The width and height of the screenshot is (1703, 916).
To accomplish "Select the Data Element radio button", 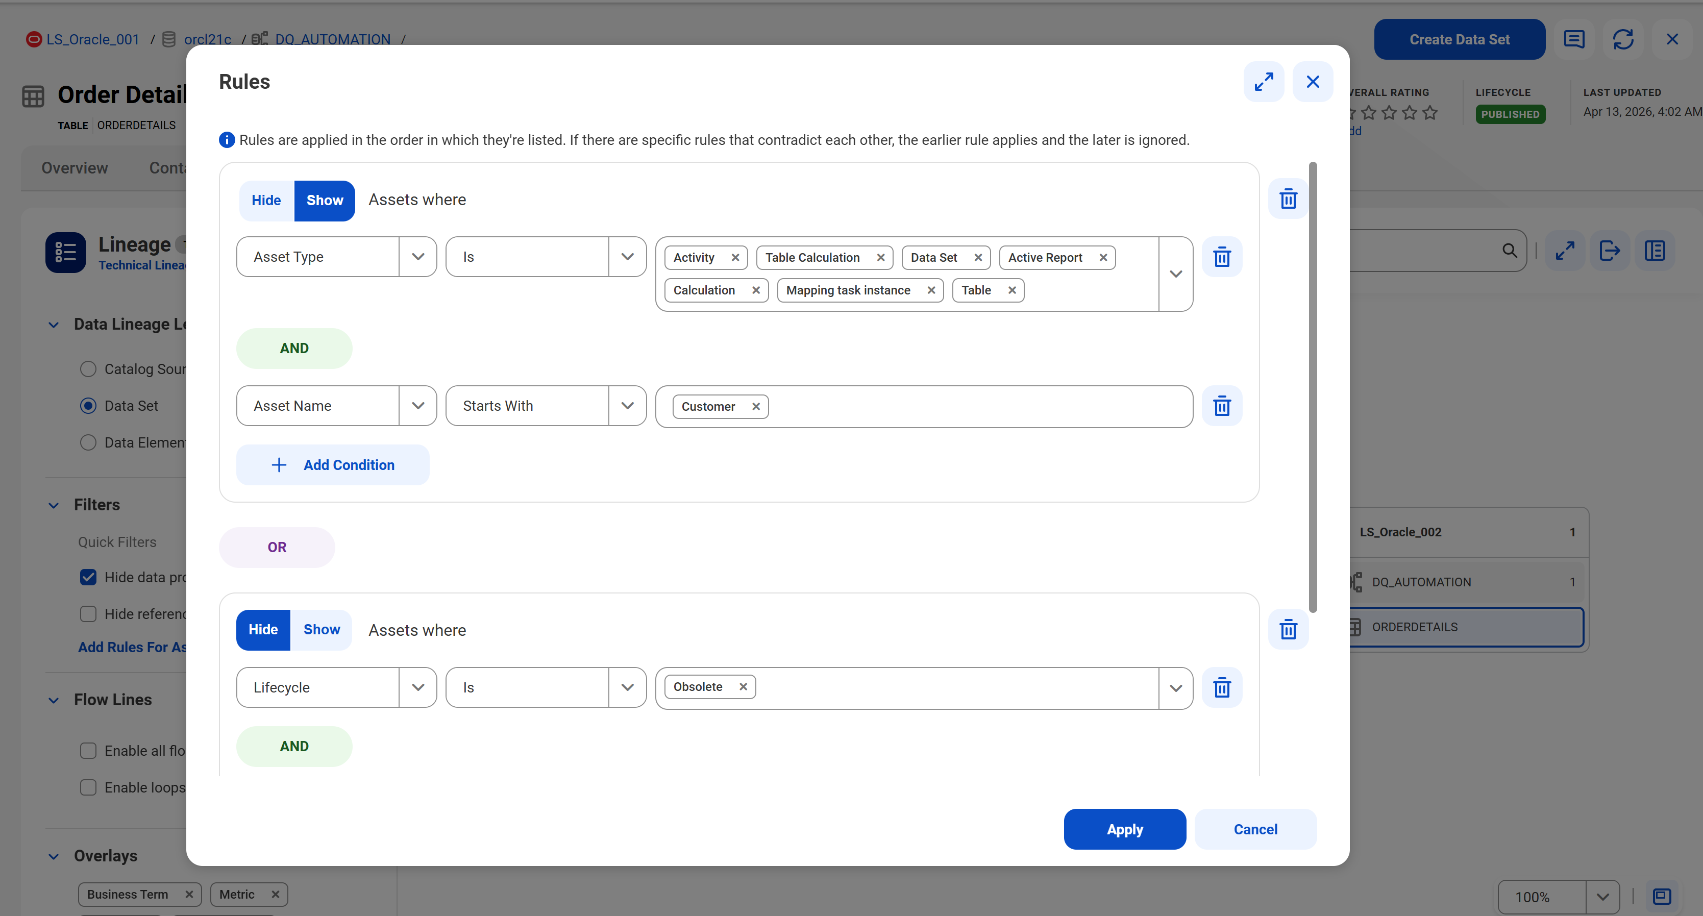I will [x=88, y=443].
